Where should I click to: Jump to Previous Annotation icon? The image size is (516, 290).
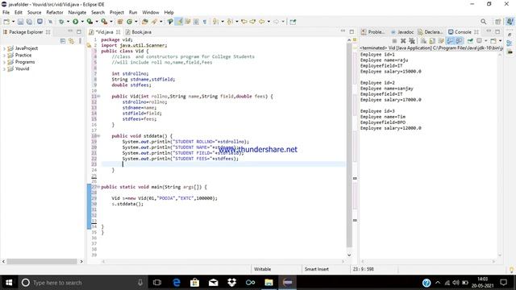point(230,22)
